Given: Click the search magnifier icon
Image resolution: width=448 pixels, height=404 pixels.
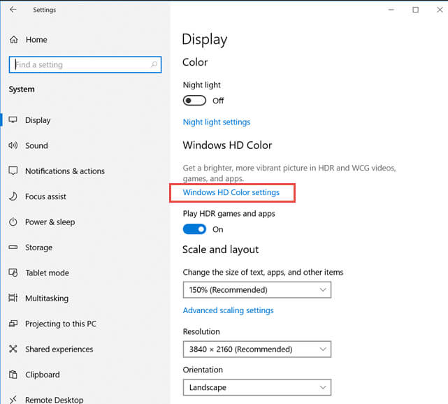Looking at the screenshot, I should (154, 64).
